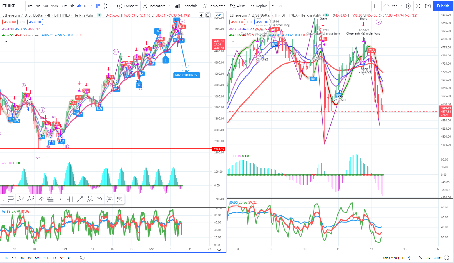Click the right chart buy price 4580.10
This screenshot has height=263, width=454.
(262, 22)
